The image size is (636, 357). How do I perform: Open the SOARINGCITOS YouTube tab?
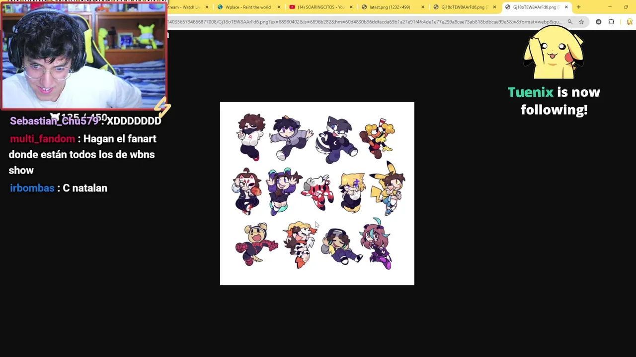tap(320, 7)
